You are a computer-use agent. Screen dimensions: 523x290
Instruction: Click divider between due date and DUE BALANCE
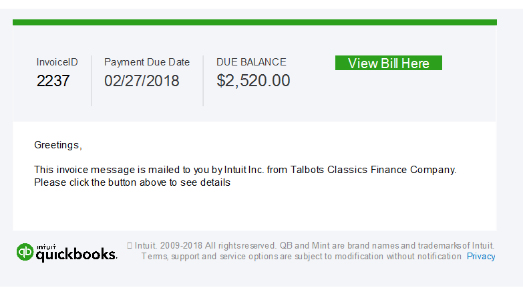click(203, 81)
